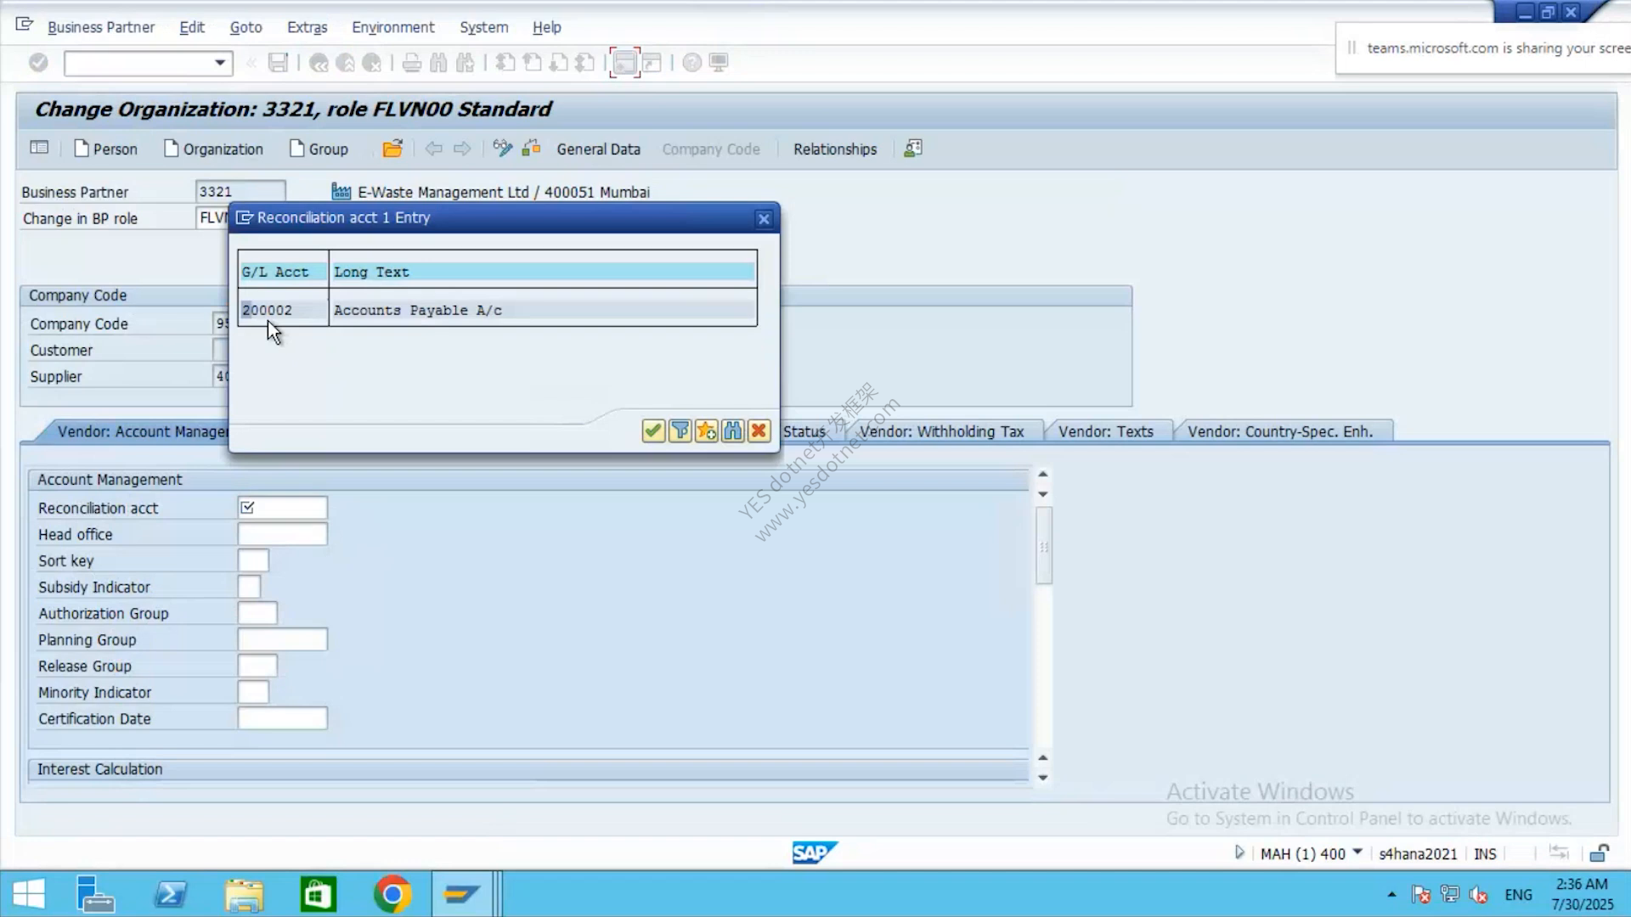Confirm selection with green checkmark icon
This screenshot has width=1631, height=917.
click(x=652, y=431)
